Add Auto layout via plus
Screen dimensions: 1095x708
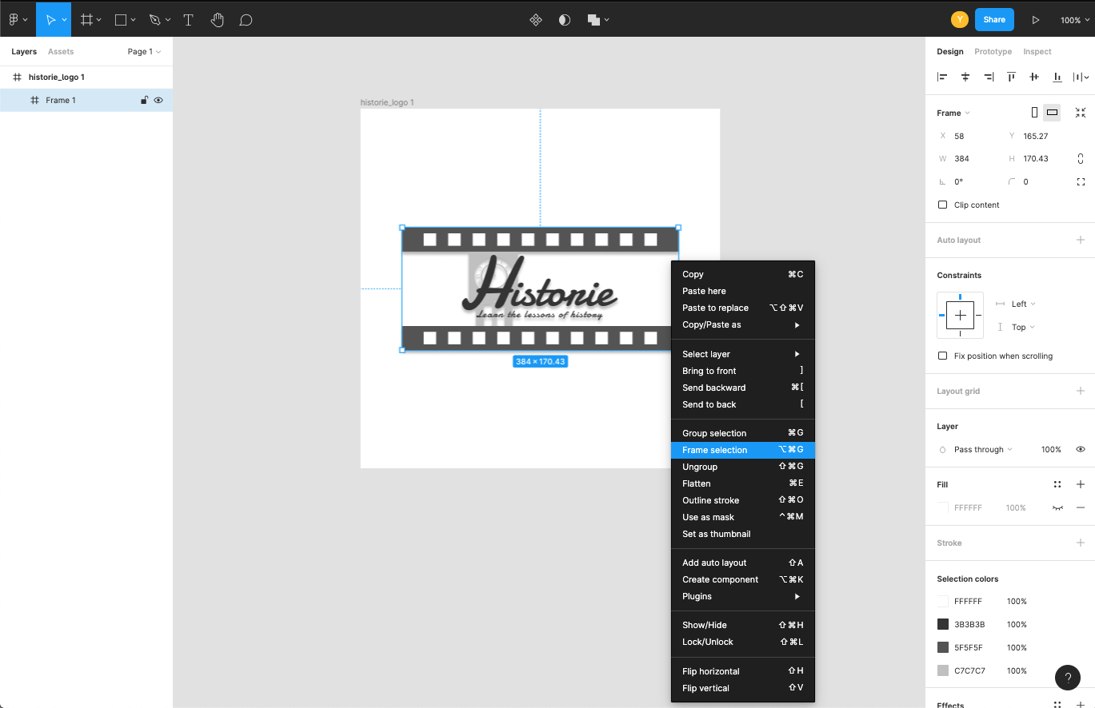click(x=1081, y=240)
